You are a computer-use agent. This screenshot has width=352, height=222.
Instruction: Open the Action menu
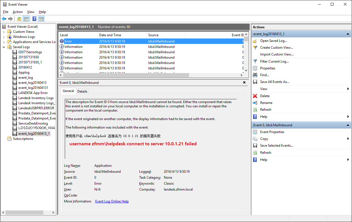pyautogui.click(x=18, y=12)
